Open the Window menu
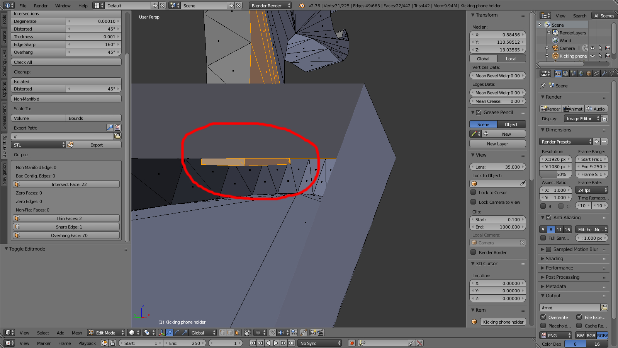Image resolution: width=618 pixels, height=348 pixels. [63, 6]
